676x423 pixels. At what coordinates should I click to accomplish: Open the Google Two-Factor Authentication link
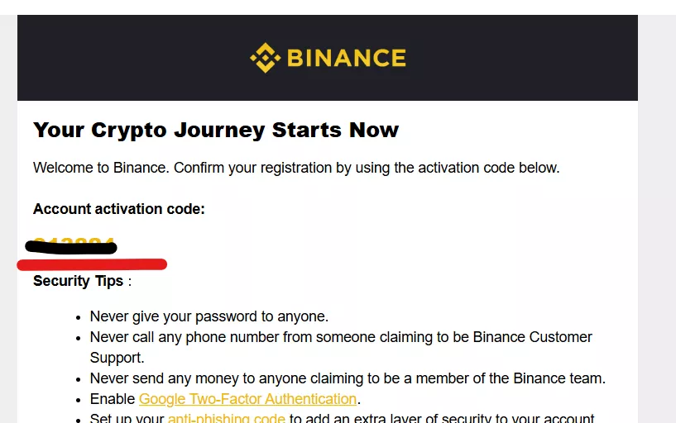point(247,399)
